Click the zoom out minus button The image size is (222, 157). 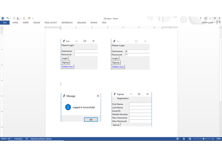coord(195,139)
